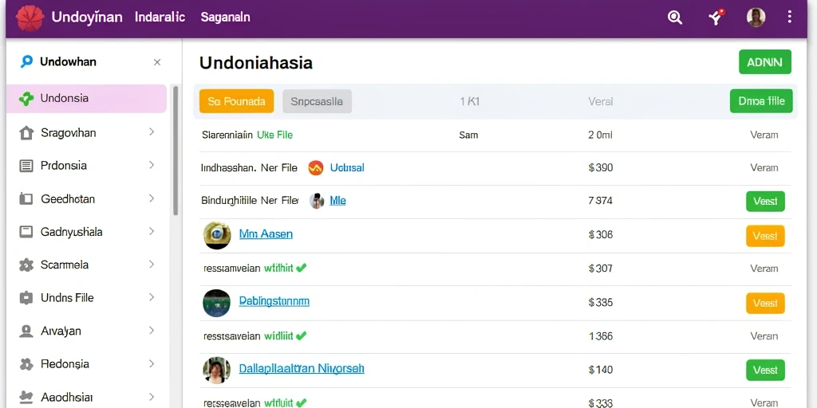Open the user profile avatar in header
The image size is (817, 408).
(x=756, y=18)
